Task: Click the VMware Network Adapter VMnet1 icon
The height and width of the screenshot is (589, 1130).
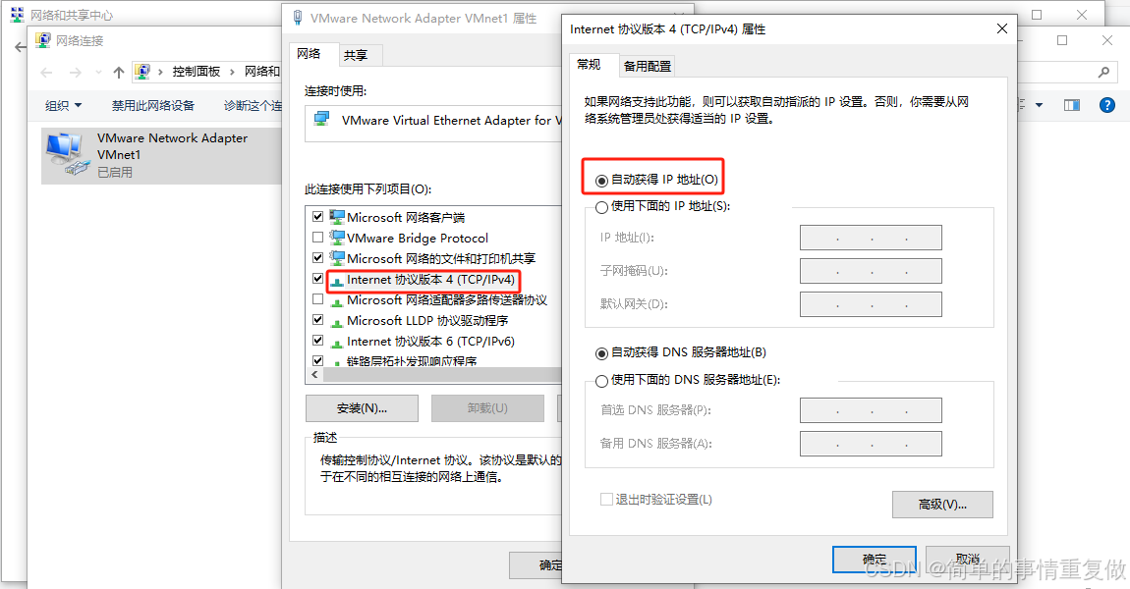Action: pyautogui.click(x=66, y=154)
